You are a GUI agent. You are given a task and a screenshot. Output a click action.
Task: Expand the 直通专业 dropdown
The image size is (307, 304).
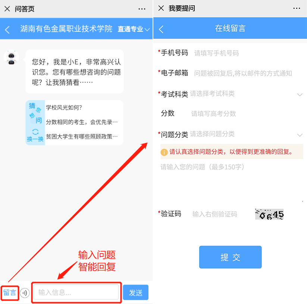(x=134, y=29)
